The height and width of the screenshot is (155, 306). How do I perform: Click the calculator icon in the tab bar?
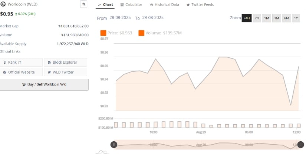(122, 5)
